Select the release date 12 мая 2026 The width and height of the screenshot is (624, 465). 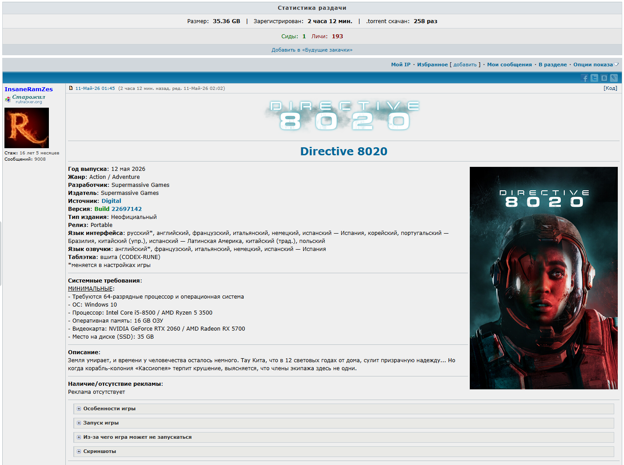(128, 169)
